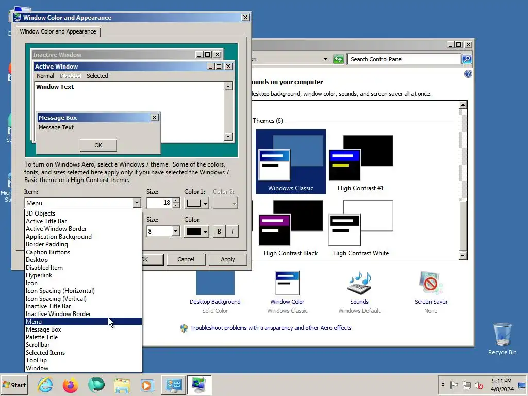Click the clock showing 5:11 PM
Screen dimensions: 528x396
click(502, 385)
